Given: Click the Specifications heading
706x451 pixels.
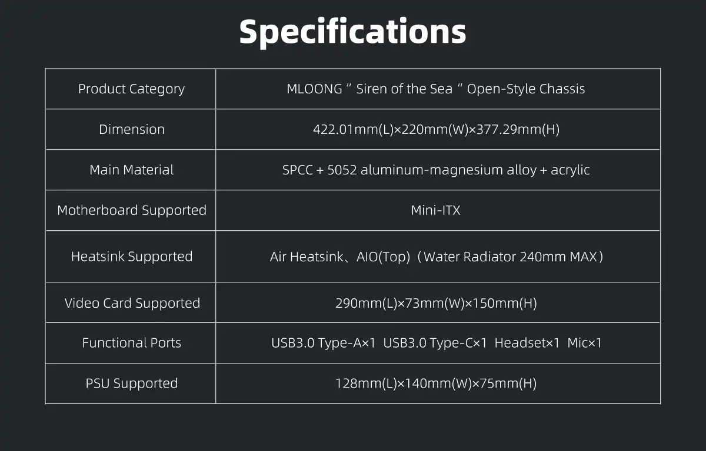Looking at the screenshot, I should (x=352, y=31).
